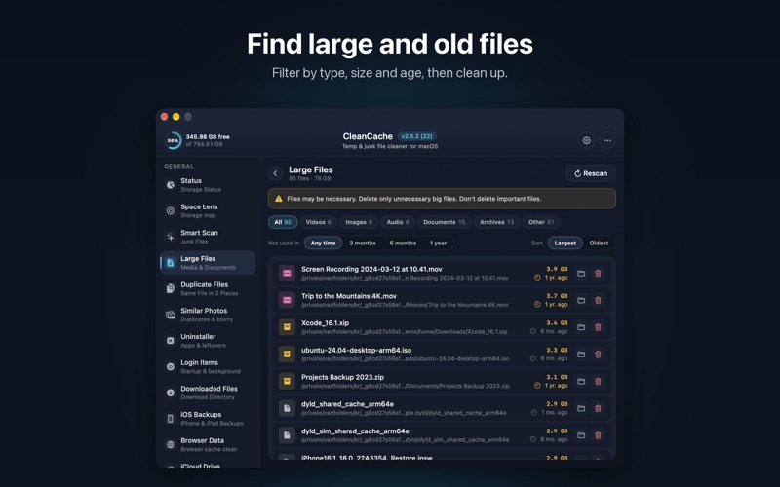Click the 345.98 GB free text
The width and height of the screenshot is (780, 487).
pyautogui.click(x=208, y=136)
